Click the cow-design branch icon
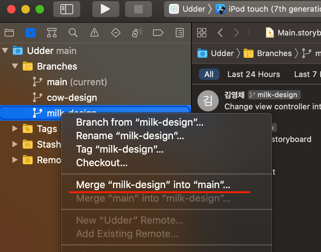Viewport: 321px width, 252px height. 38,97
